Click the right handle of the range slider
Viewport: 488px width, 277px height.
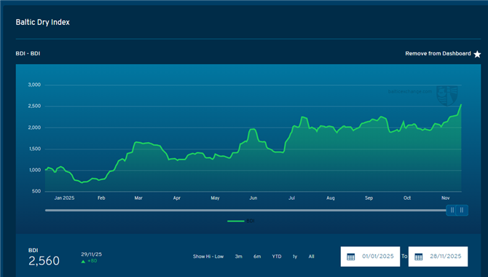tap(462, 211)
